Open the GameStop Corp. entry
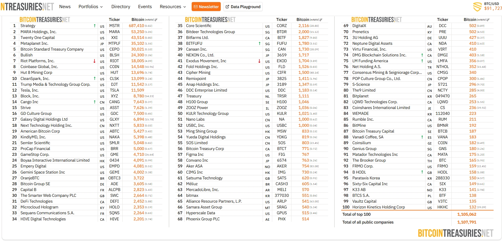The width and height of the screenshot is (502, 241). point(35,155)
